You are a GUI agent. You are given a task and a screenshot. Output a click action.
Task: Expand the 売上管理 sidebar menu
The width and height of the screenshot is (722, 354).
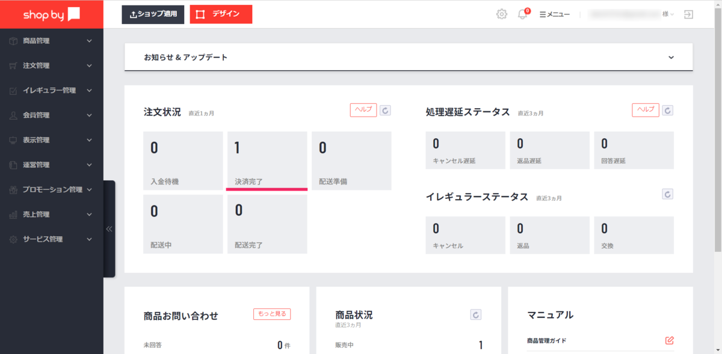[x=52, y=214]
